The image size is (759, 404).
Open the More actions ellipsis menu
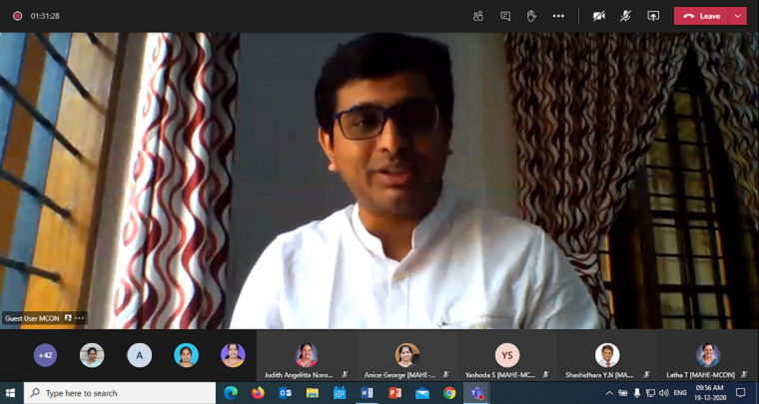click(x=558, y=16)
